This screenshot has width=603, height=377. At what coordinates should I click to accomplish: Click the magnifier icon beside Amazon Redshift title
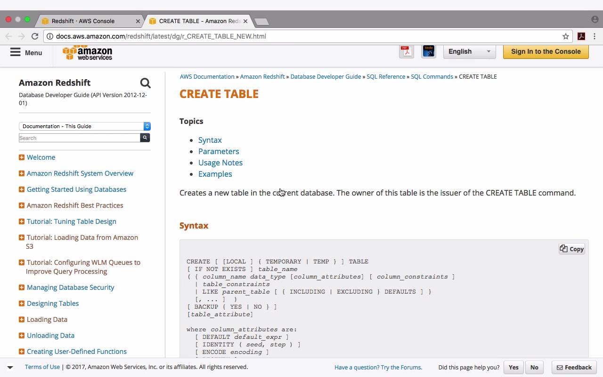(145, 83)
